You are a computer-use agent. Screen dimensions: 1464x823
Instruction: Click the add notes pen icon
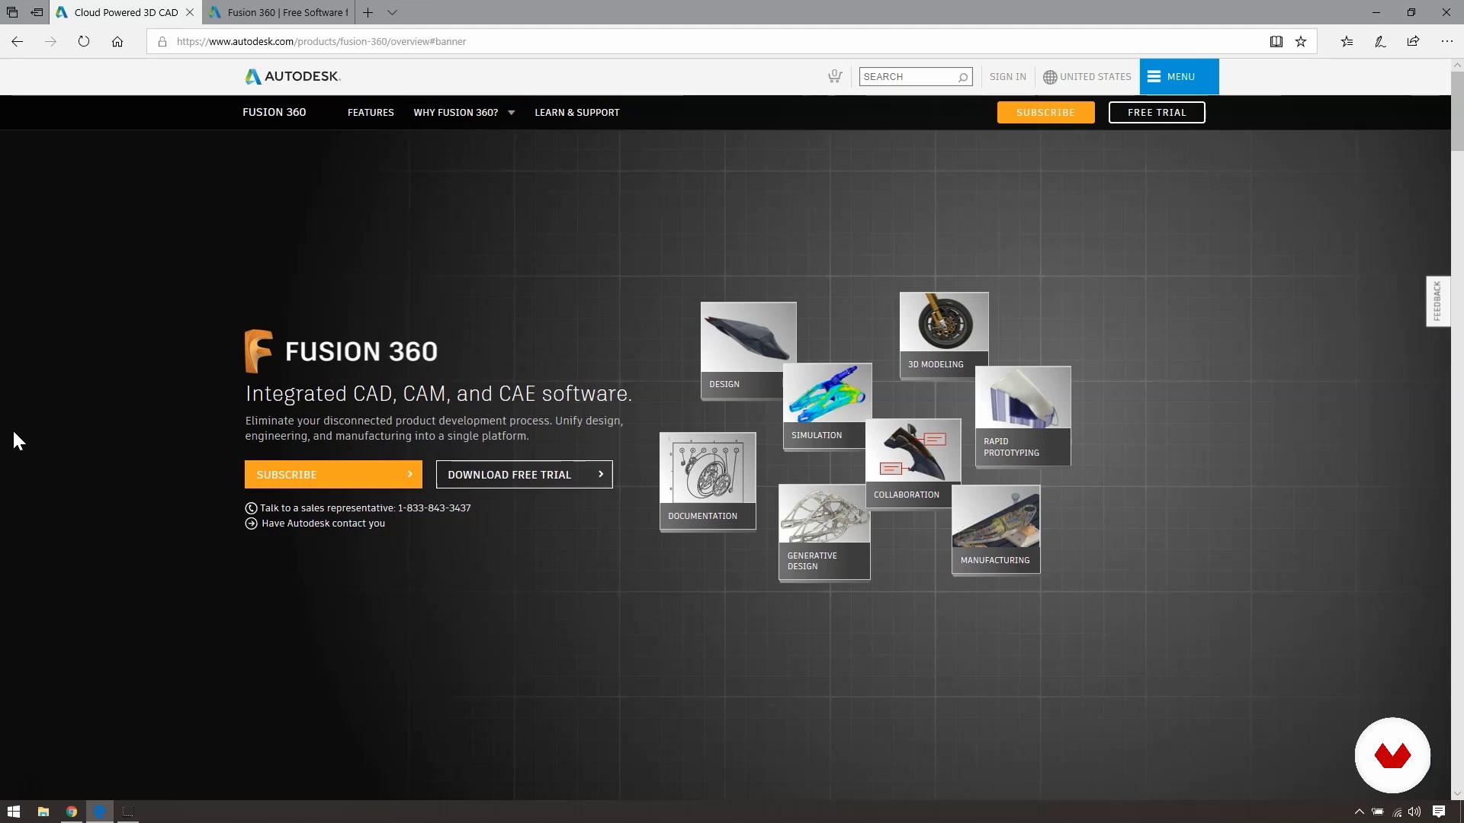pyautogui.click(x=1380, y=41)
